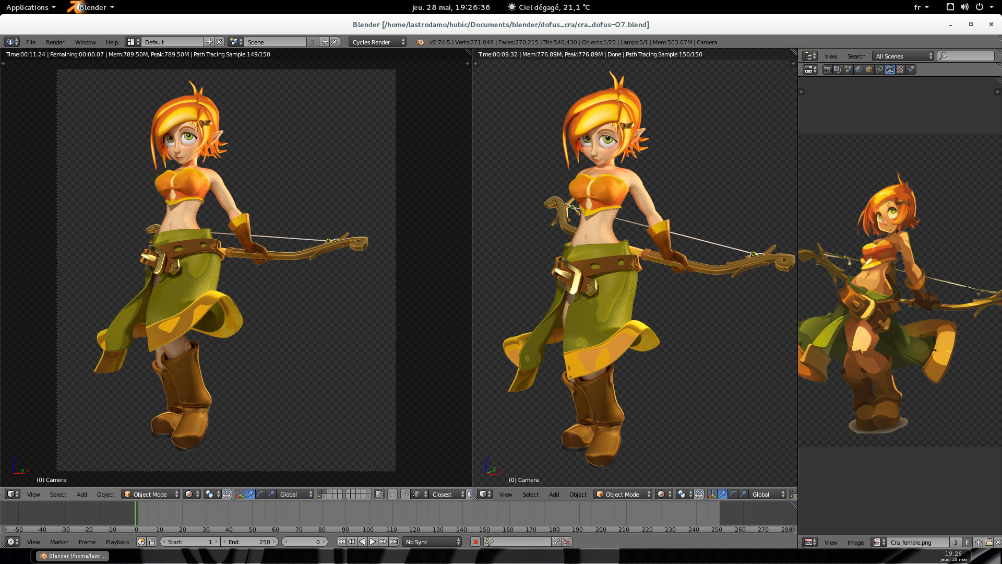Toggle snap magnet in left viewport
This screenshot has width=1002, height=564.
(x=405, y=495)
